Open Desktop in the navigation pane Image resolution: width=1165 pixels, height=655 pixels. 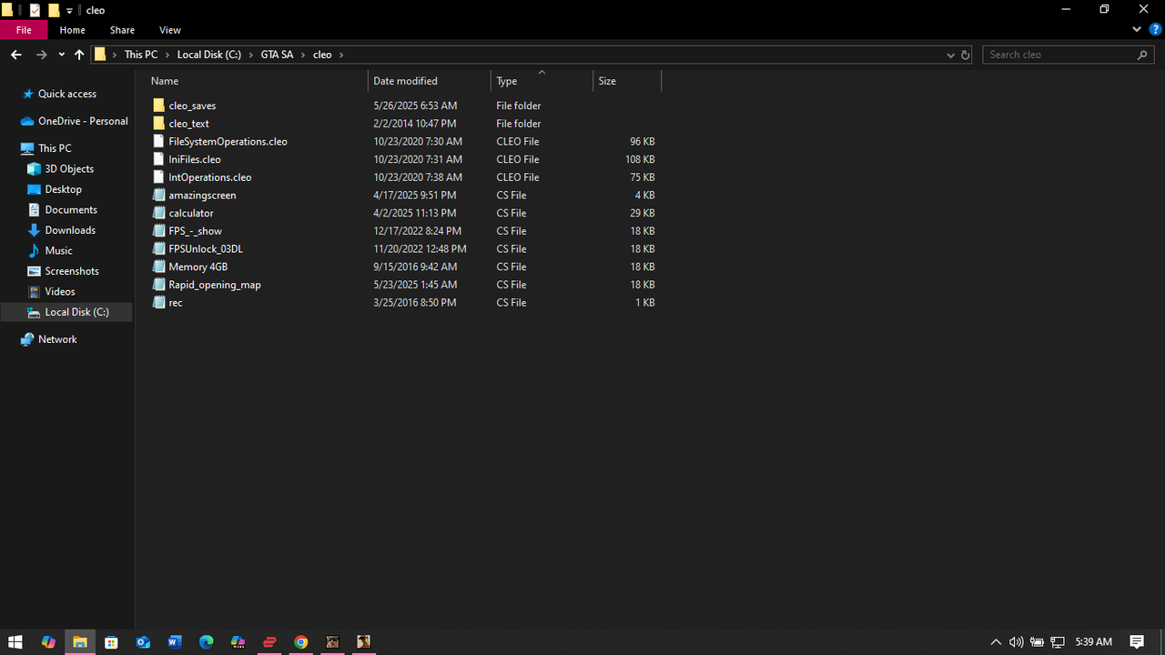(x=63, y=189)
